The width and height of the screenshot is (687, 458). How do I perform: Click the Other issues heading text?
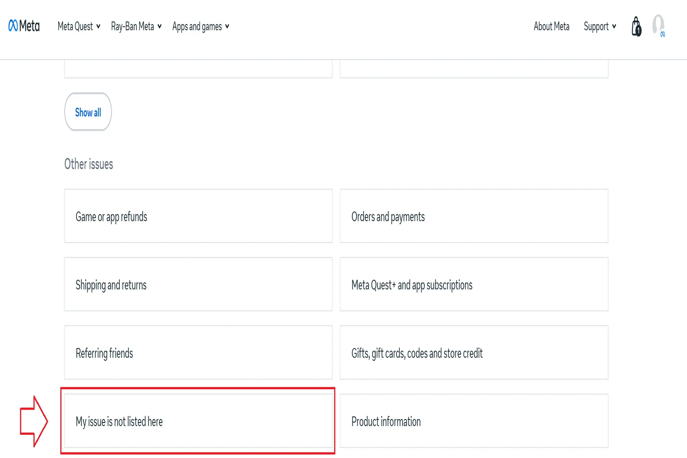[x=89, y=164]
